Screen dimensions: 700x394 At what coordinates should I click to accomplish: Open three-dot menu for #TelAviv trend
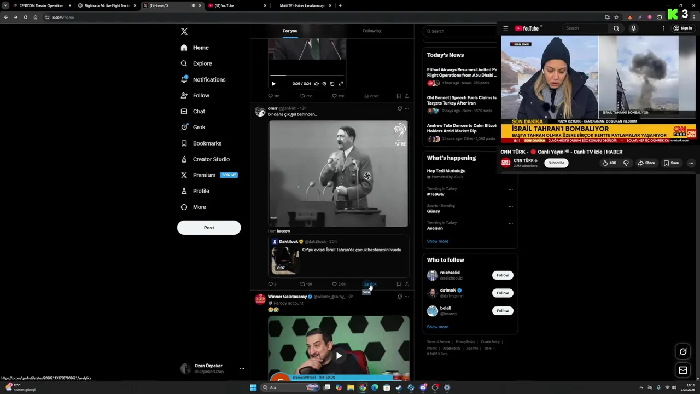point(511,190)
